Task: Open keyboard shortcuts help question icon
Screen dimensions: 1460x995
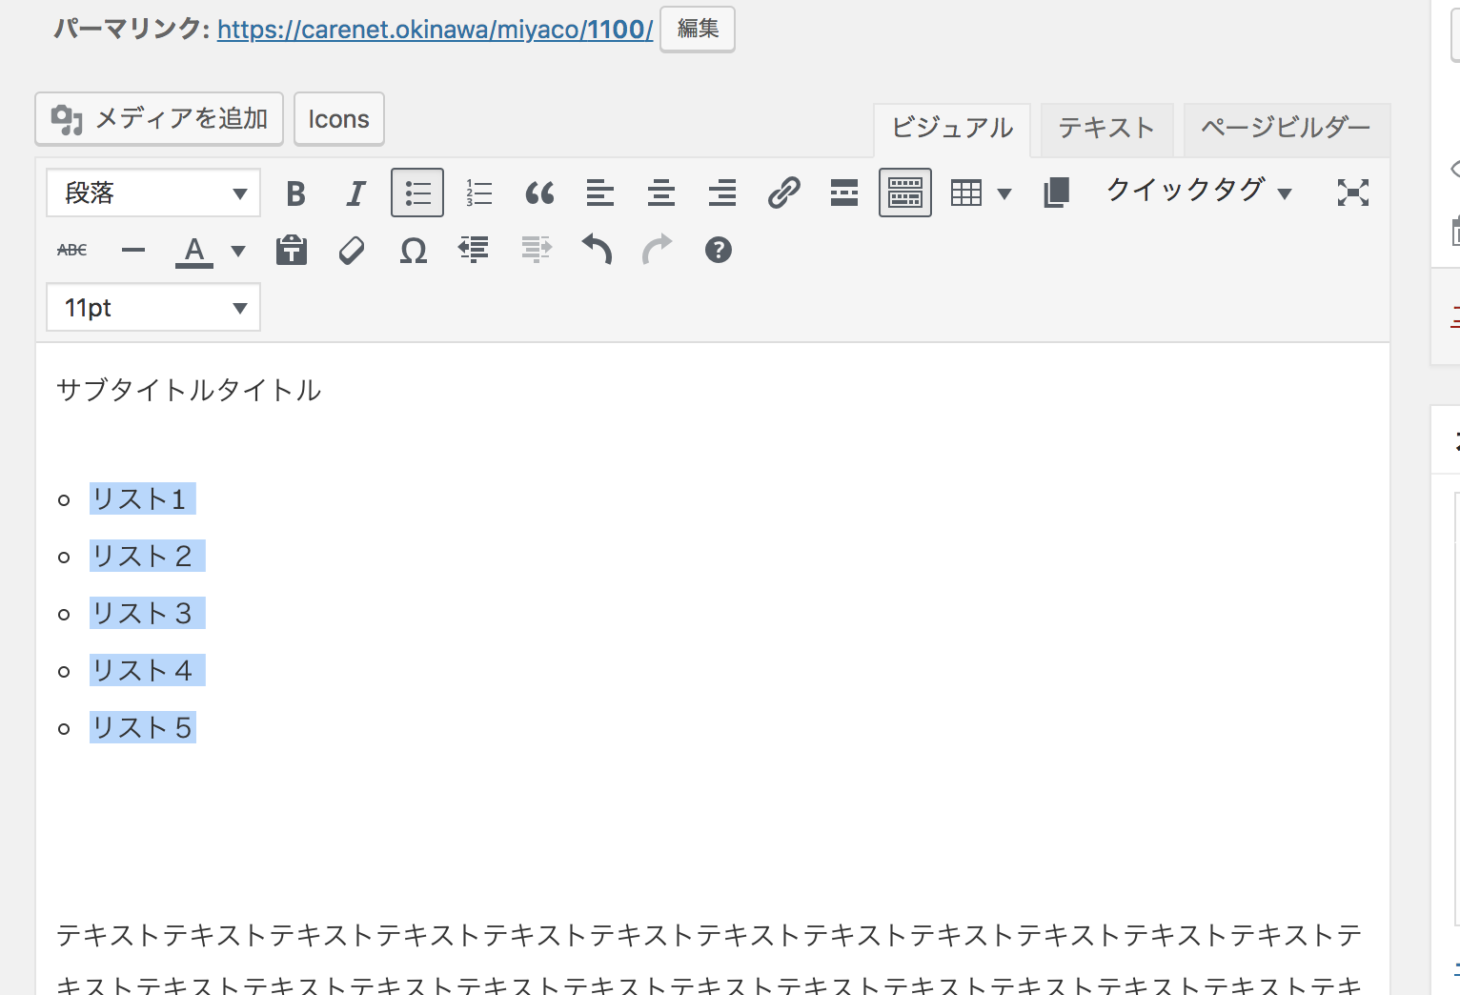Action: coord(718,251)
